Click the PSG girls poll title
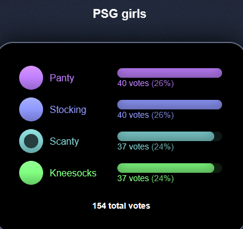Image resolution: width=243 pixels, height=229 pixels. point(120,14)
